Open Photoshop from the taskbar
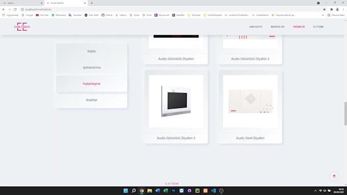 (x=173, y=190)
